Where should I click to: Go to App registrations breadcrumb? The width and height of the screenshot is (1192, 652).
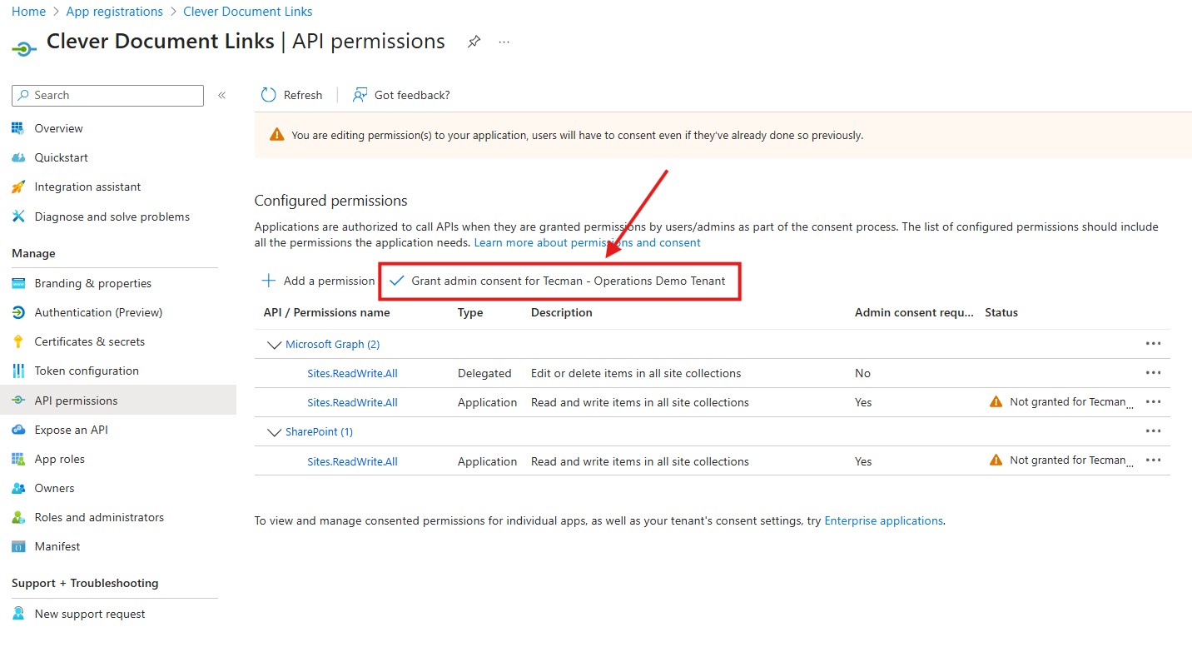114,12
